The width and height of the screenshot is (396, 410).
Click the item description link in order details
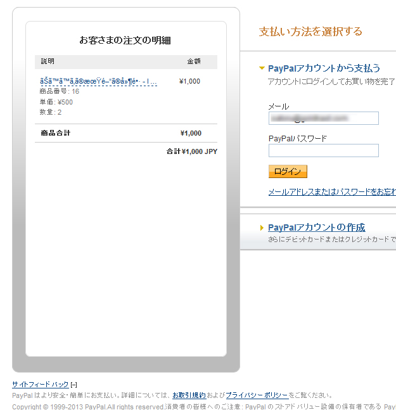coord(98,82)
